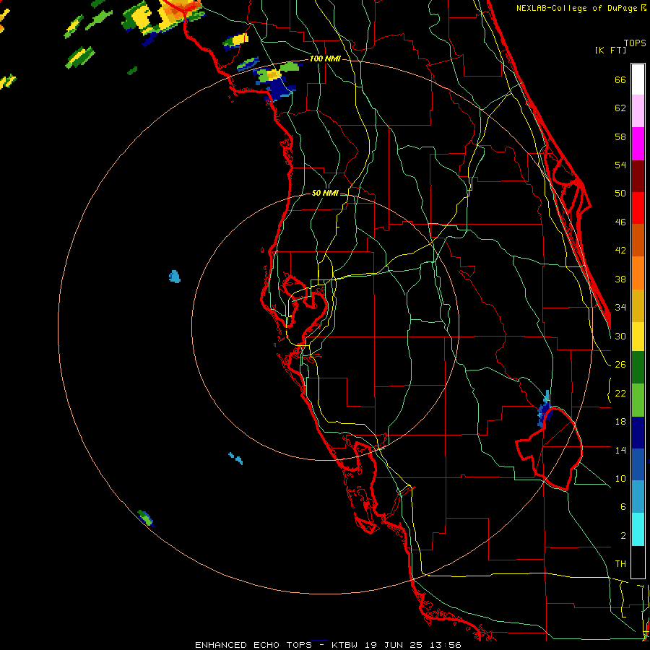Click the '[K FT]' units label
Viewport: 650px width, 650px height.
click(610, 51)
